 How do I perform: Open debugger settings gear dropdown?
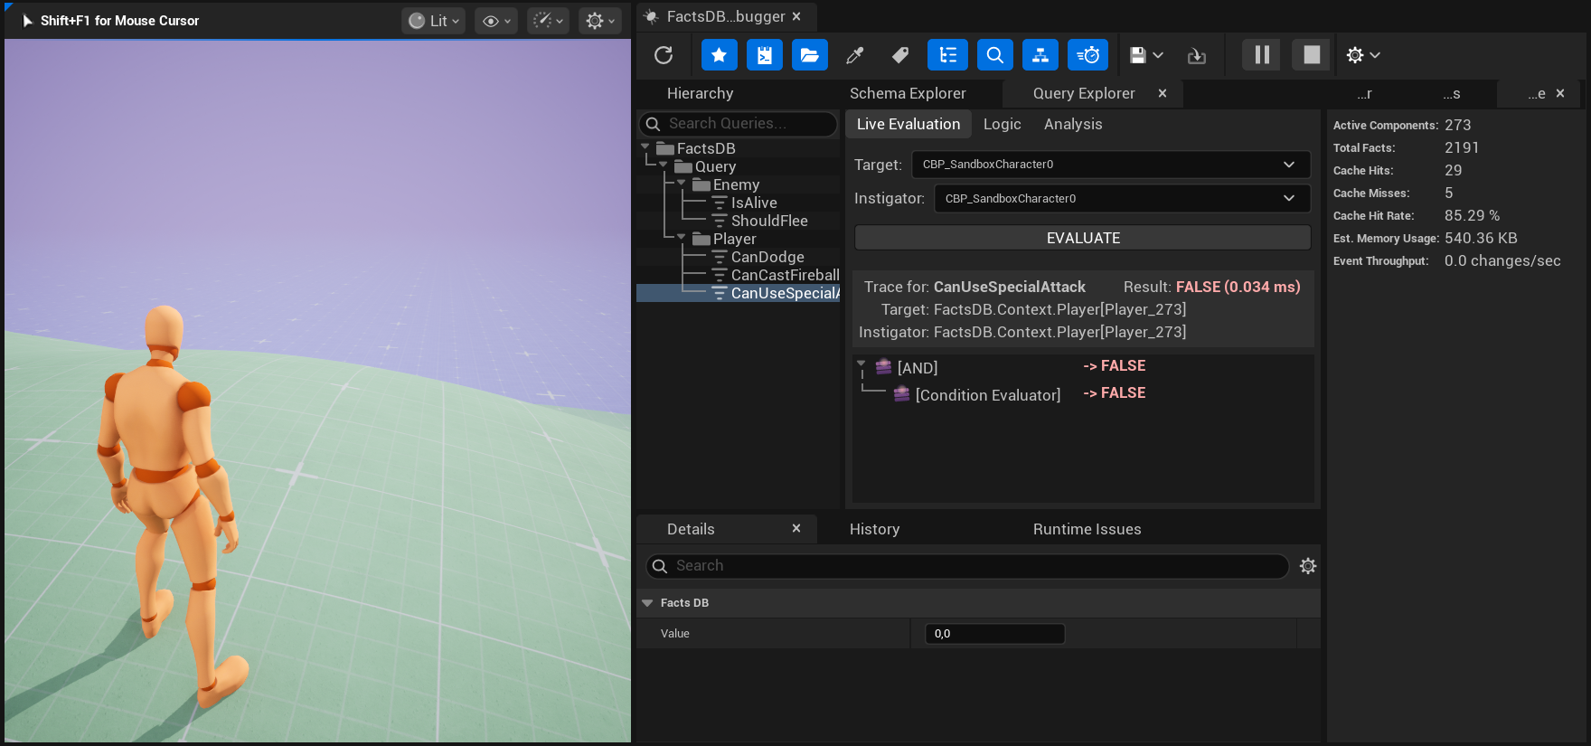[1363, 55]
